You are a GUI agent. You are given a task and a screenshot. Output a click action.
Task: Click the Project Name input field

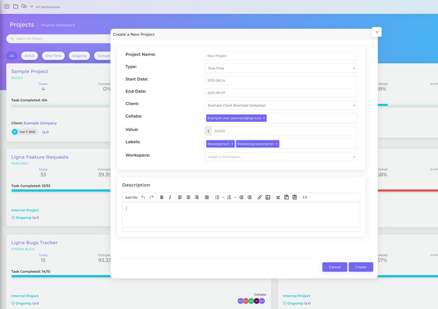(x=282, y=56)
